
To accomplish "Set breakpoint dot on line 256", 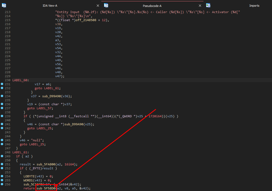I will pyautogui.click(x=2, y=184).
